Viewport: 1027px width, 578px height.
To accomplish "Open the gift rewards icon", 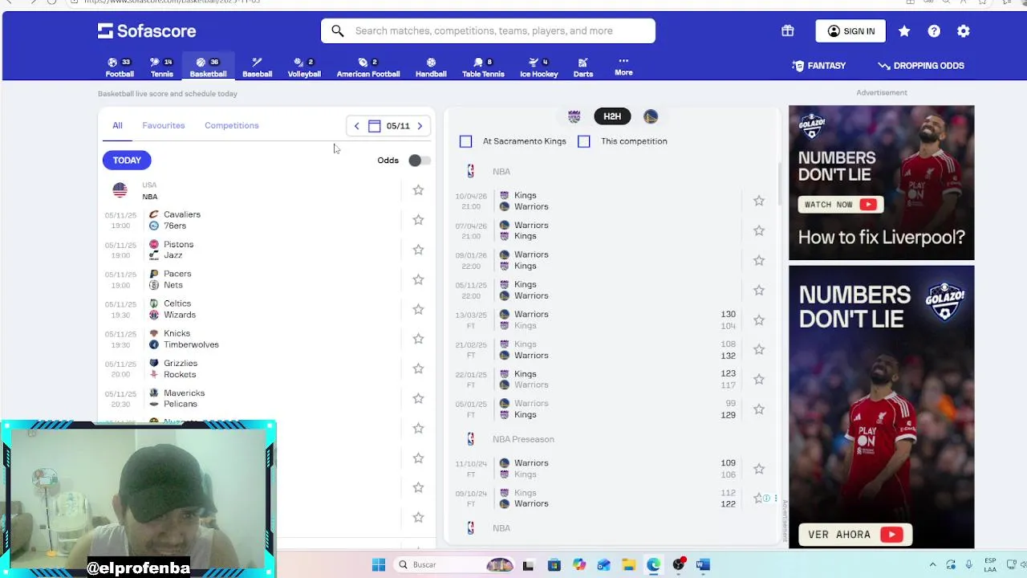I will tap(787, 31).
